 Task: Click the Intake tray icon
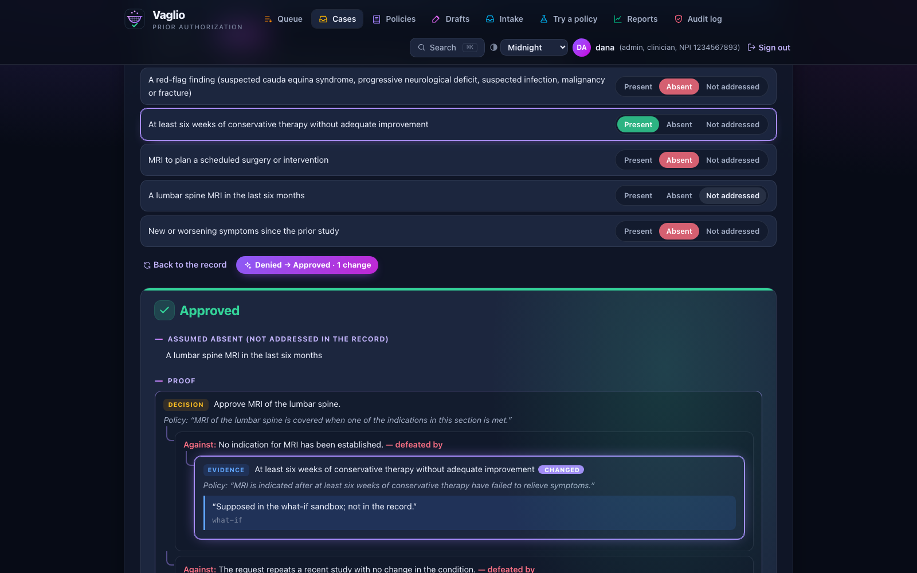(x=490, y=19)
